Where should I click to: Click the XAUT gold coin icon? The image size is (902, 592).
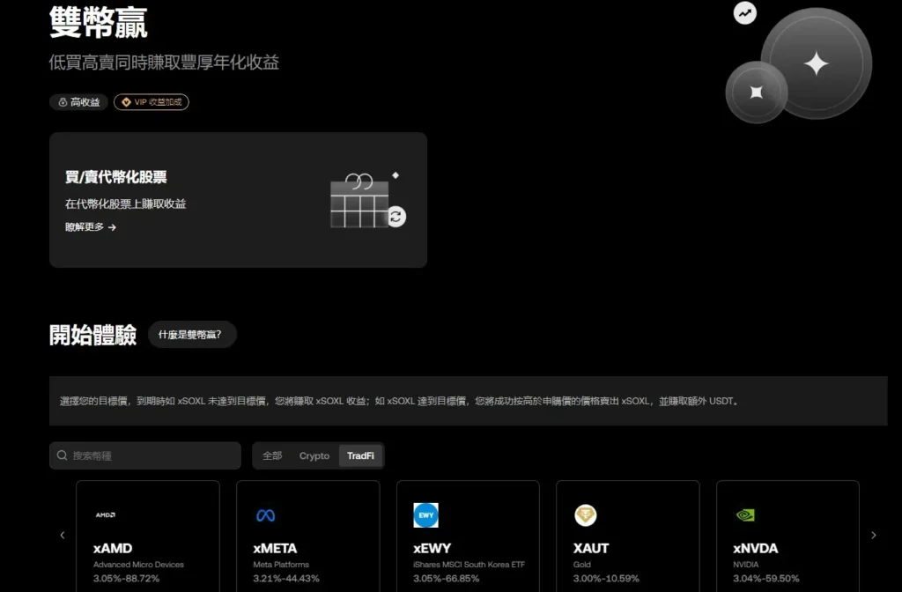[x=586, y=514]
